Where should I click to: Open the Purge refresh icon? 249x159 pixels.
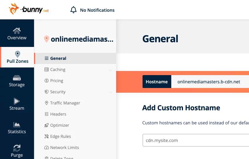(x=17, y=148)
